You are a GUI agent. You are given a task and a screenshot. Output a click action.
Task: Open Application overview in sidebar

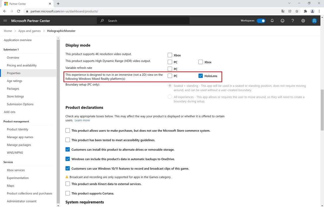click(x=18, y=40)
